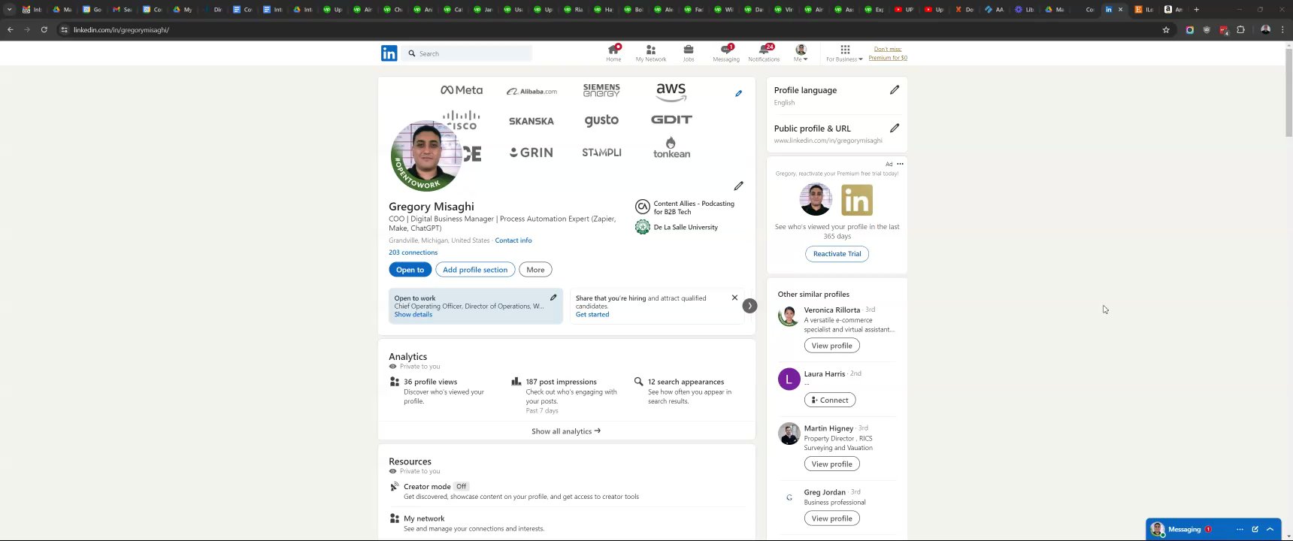Open the 203 connections link
Screen dimensions: 1293x541
(x=413, y=252)
